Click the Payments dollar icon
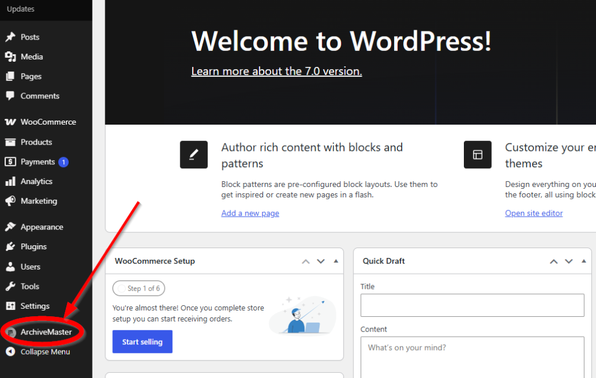 click(10, 161)
